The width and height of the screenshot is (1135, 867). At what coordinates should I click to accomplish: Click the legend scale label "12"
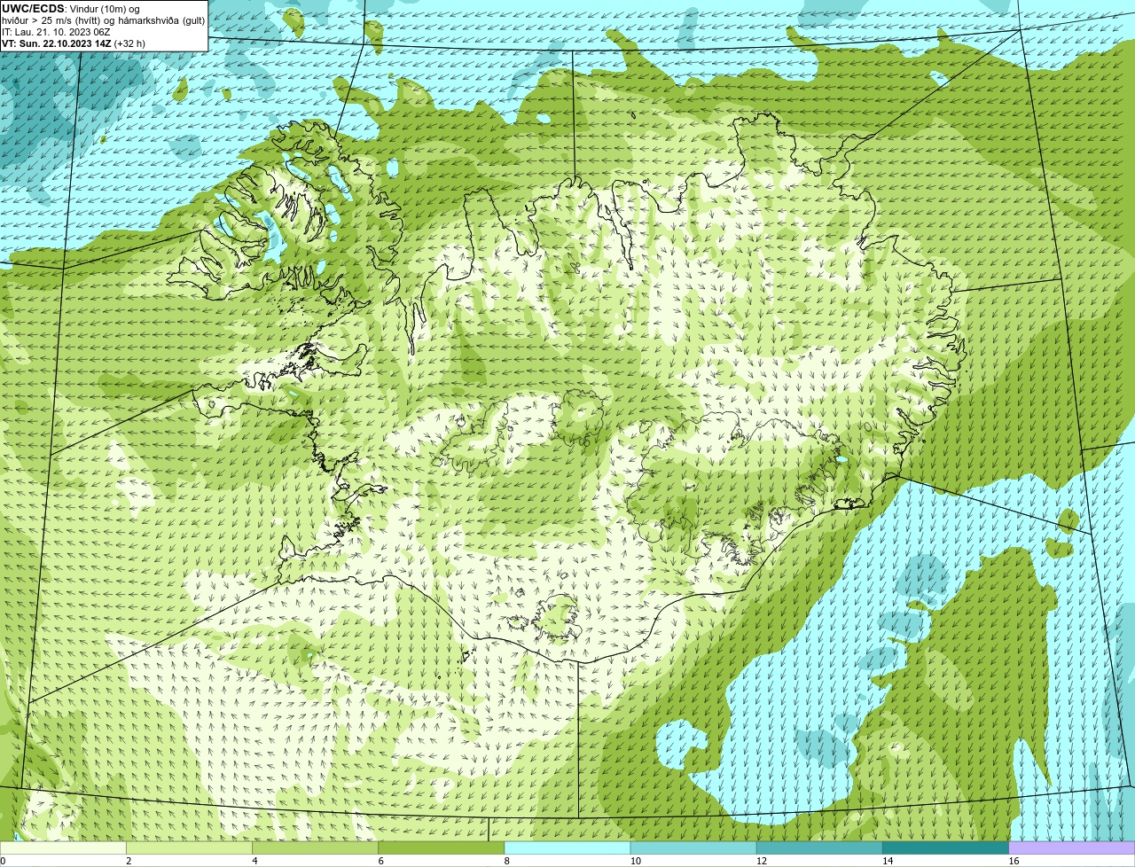(x=762, y=861)
